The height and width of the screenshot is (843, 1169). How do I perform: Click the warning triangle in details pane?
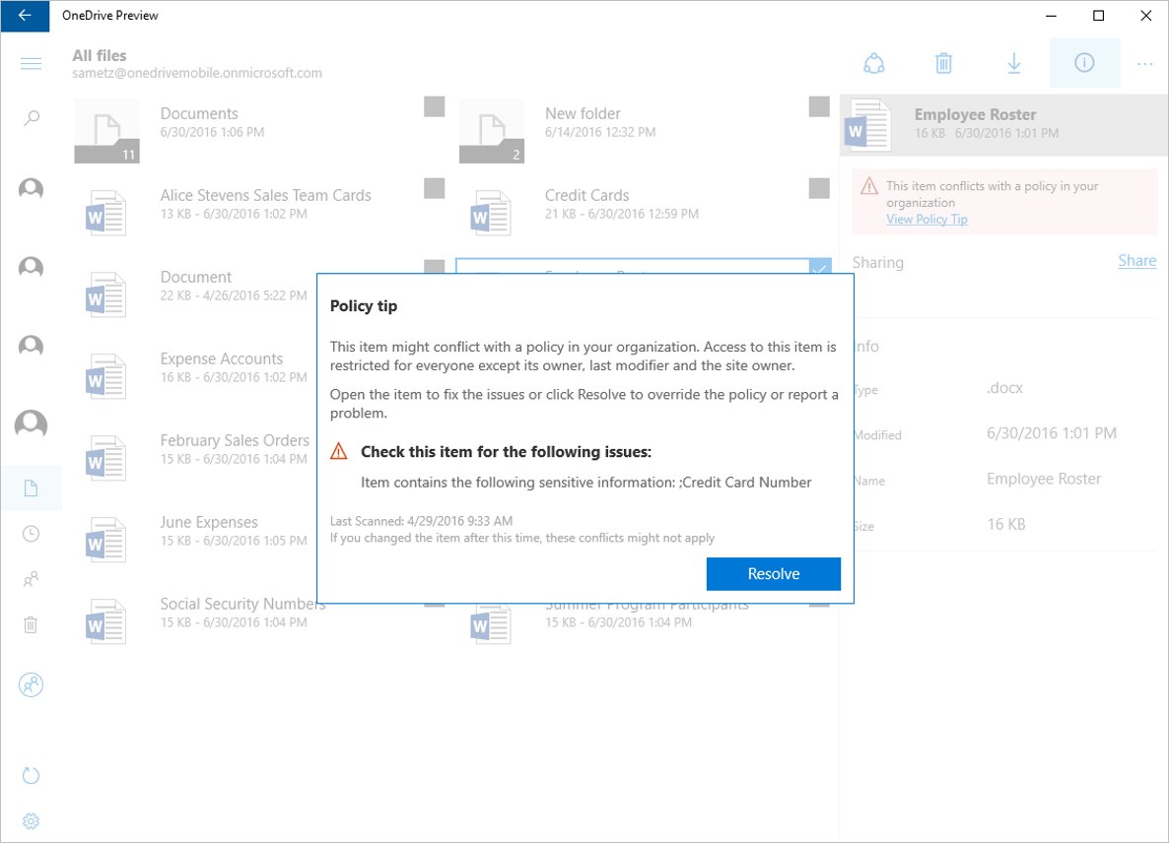click(x=869, y=186)
